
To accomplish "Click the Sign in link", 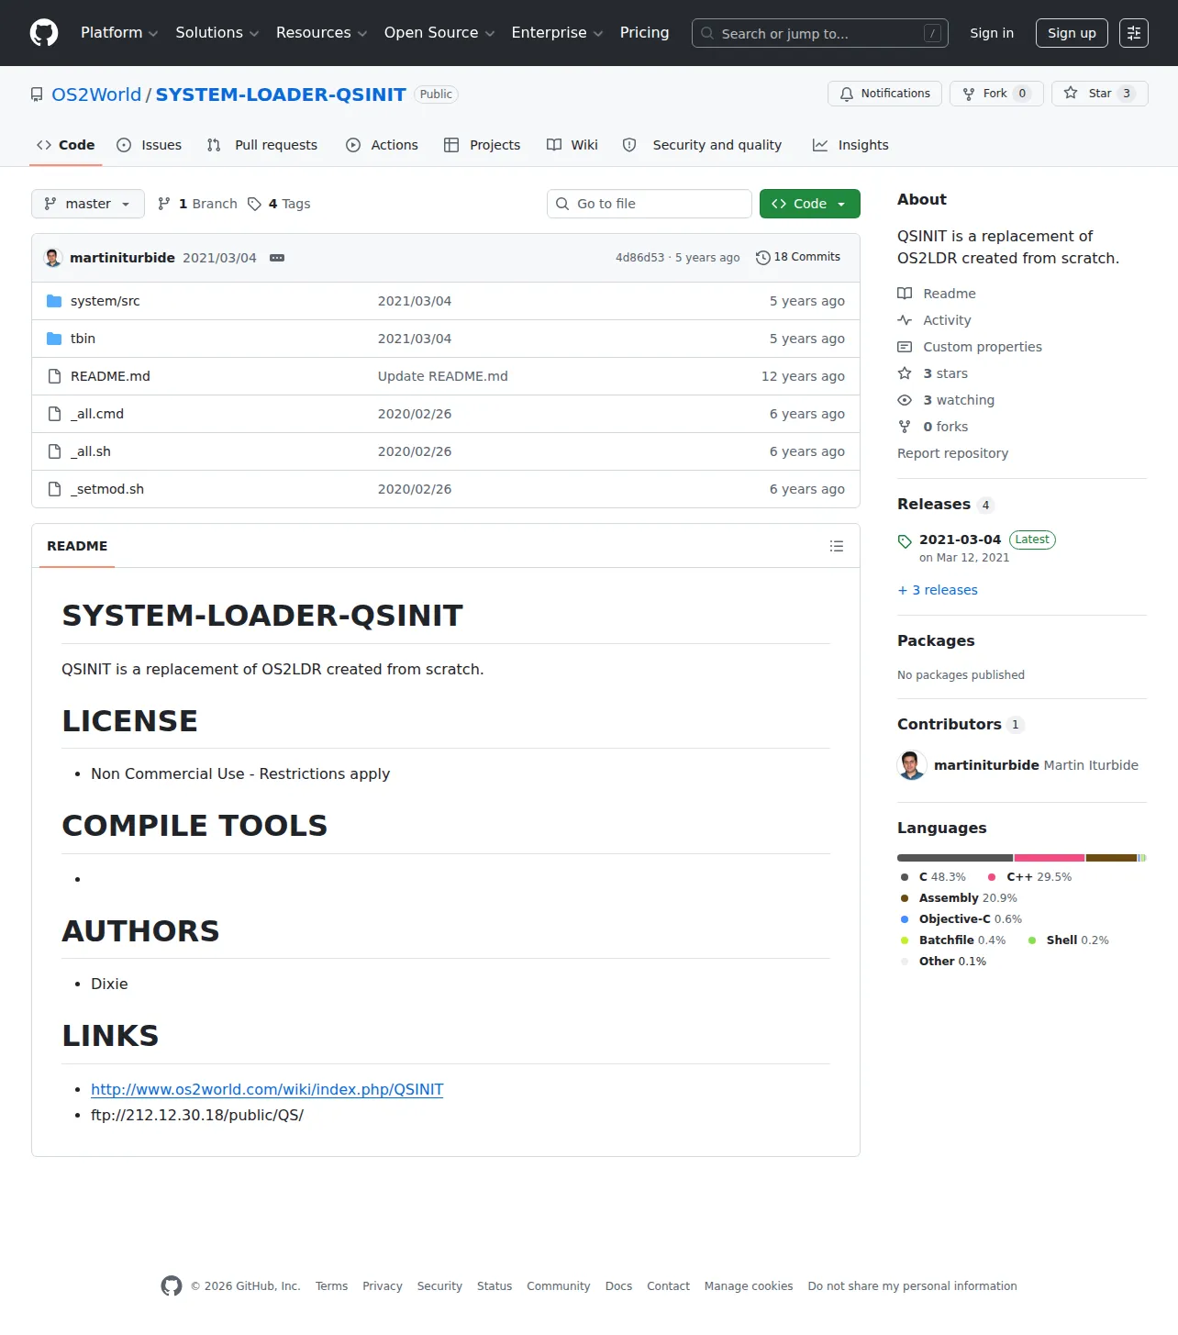I will tap(992, 33).
